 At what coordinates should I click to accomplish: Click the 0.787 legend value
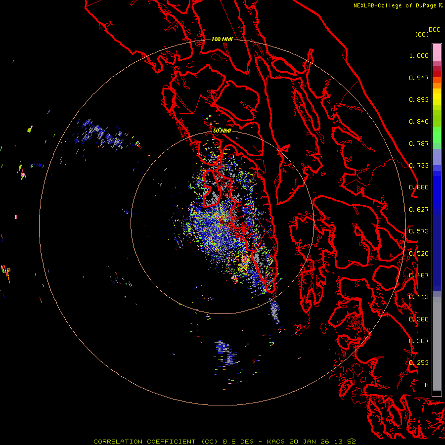coord(419,143)
